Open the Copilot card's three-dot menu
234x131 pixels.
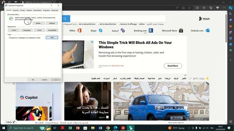(x=49, y=103)
